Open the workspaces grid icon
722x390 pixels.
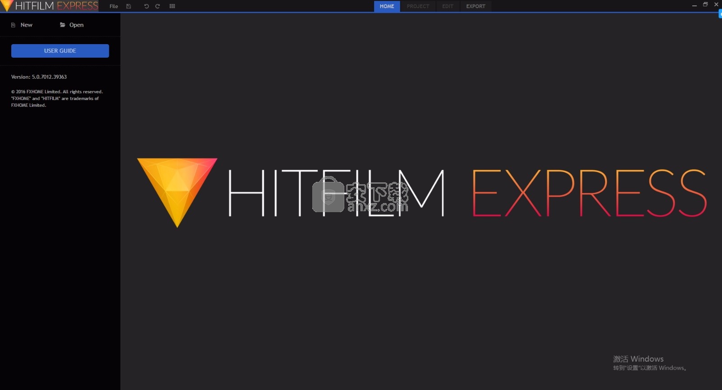172,6
